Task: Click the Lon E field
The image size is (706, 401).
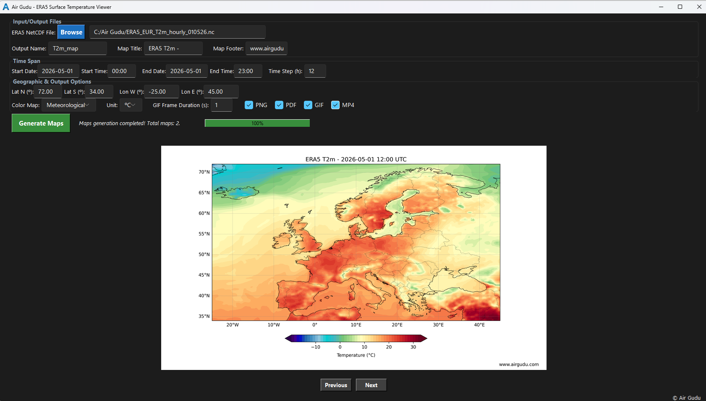Action: point(221,92)
